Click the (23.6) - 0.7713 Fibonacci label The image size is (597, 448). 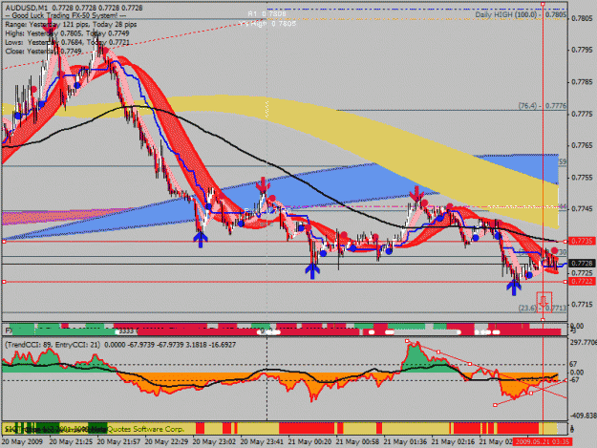coord(543,308)
